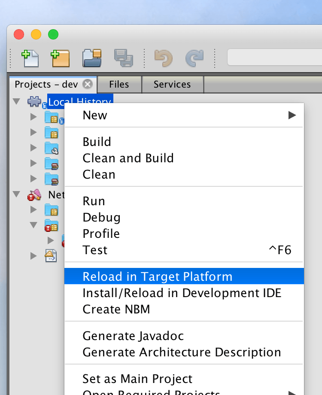Click the New File toolbar icon

pyautogui.click(x=30, y=58)
